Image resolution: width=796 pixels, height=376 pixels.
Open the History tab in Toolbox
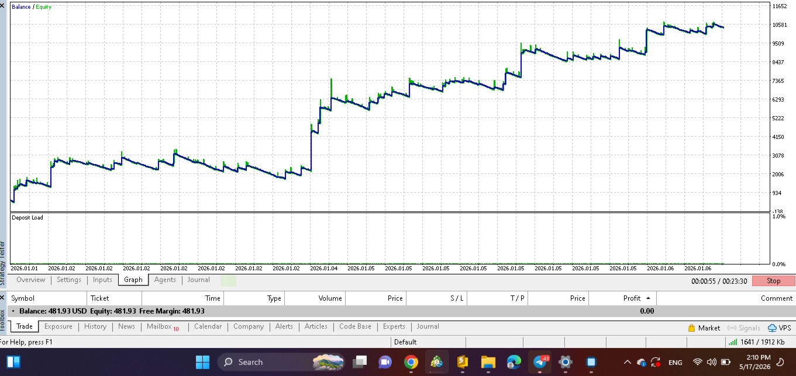95,326
